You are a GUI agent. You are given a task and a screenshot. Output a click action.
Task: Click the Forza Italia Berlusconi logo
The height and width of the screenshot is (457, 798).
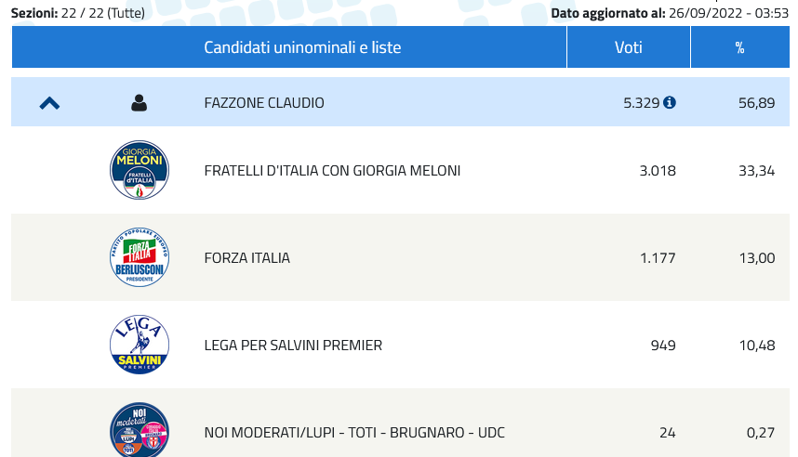coord(140,257)
